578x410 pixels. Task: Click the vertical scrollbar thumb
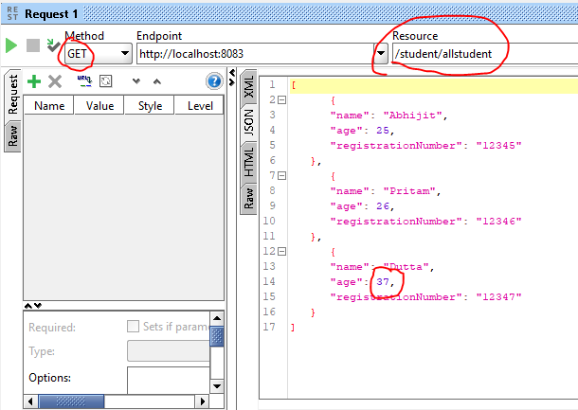coord(217,336)
